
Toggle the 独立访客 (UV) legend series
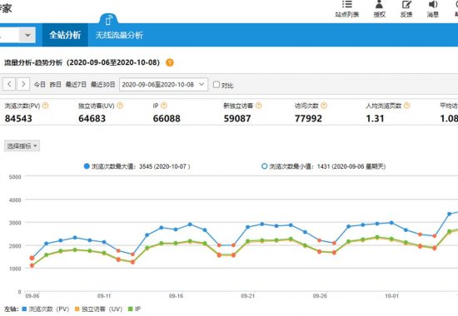[98, 309]
